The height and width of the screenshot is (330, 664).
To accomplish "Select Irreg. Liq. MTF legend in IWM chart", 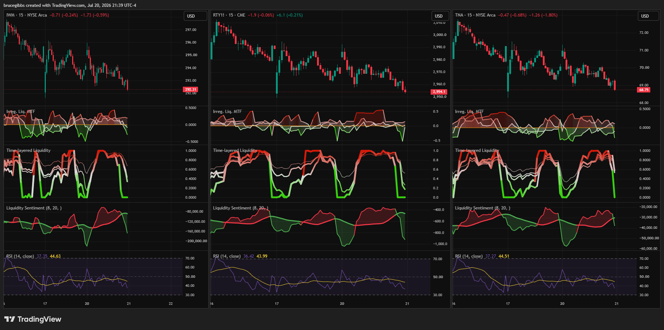I will (x=21, y=112).
